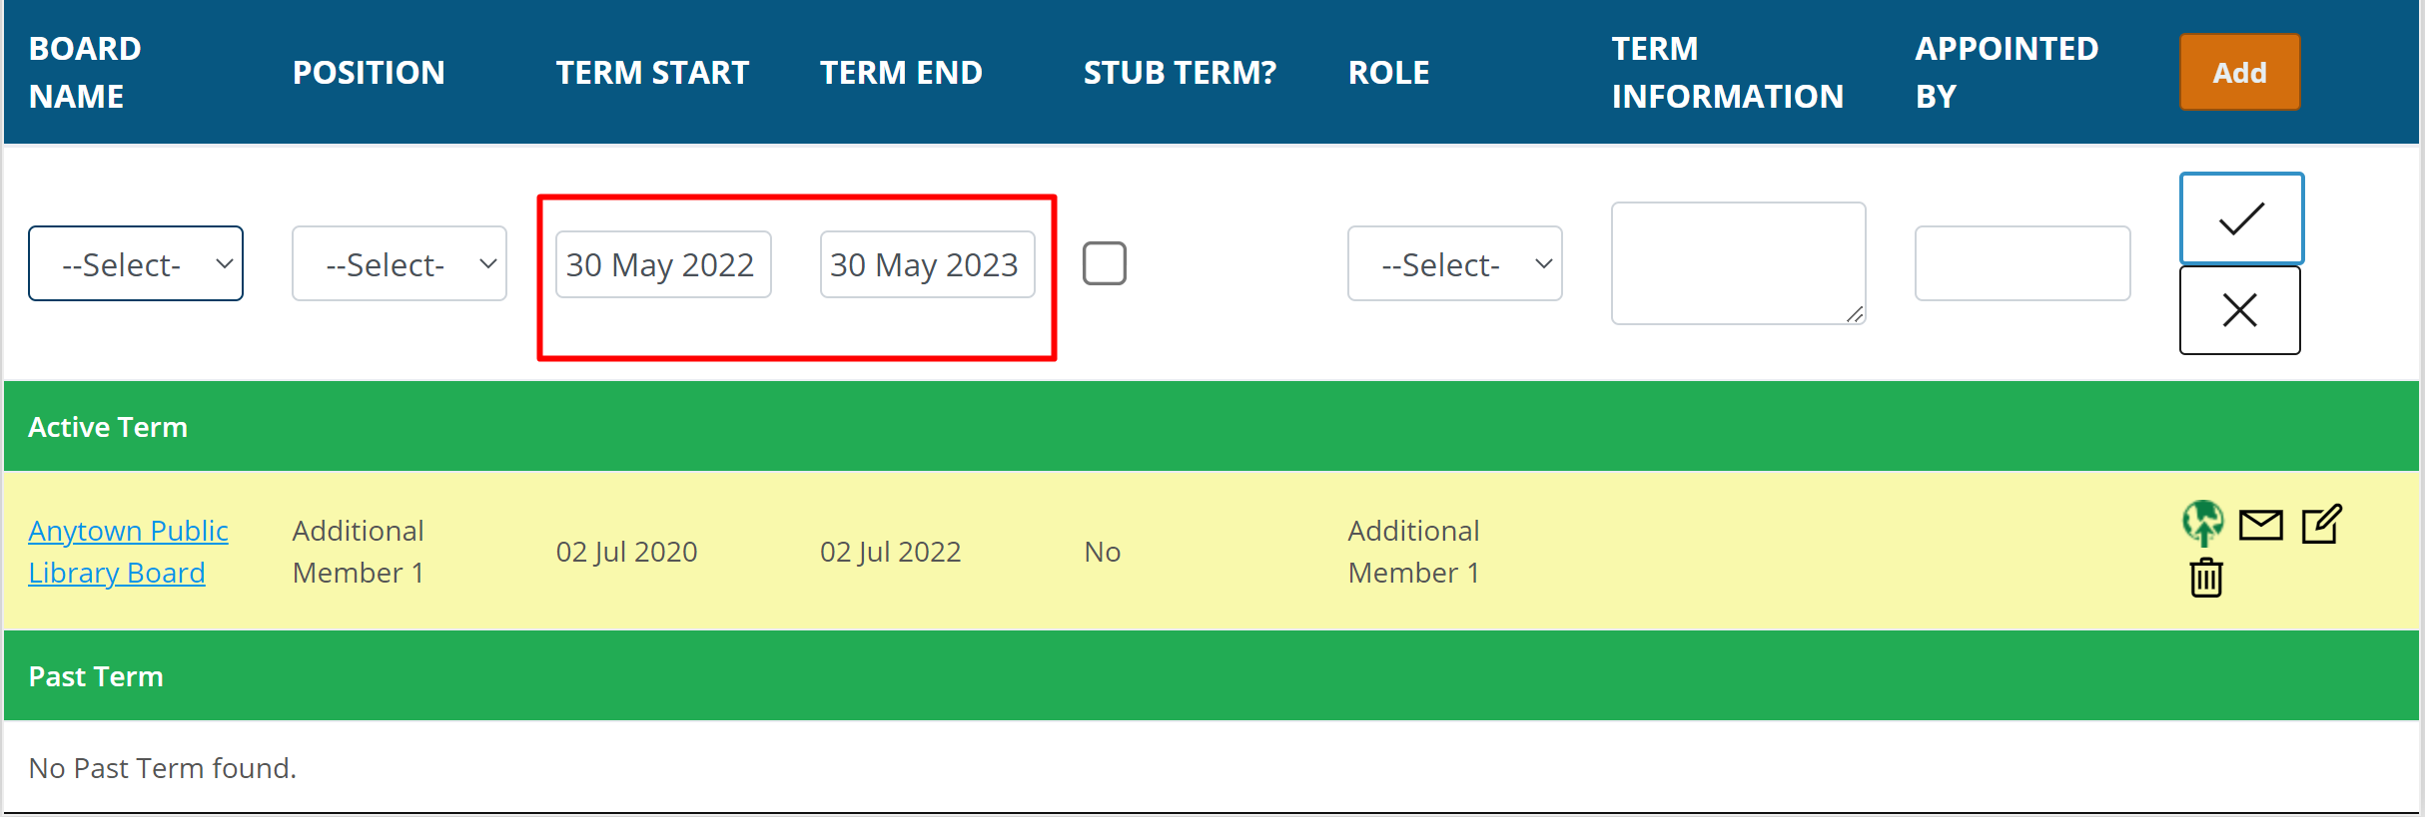The width and height of the screenshot is (2425, 817).
Task: Click the trash delete icon
Action: pos(2206,578)
